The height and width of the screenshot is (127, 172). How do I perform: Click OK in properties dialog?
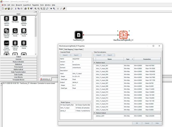tap(137, 123)
